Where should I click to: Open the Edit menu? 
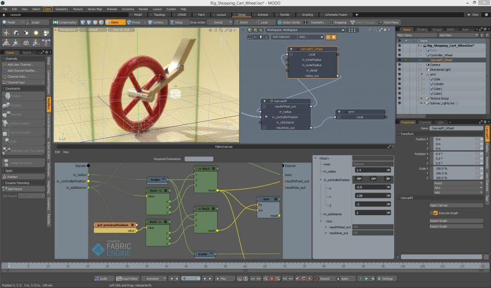14,9
